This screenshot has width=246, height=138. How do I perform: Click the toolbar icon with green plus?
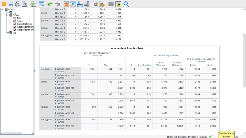pyautogui.click(x=118, y=4)
